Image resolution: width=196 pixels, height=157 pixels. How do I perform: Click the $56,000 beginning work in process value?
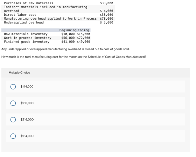click(x=68, y=38)
